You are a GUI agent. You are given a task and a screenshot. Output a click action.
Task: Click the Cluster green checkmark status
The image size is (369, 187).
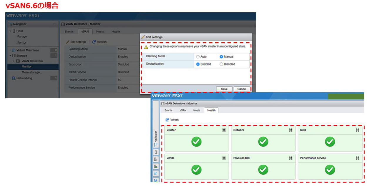click(x=196, y=142)
